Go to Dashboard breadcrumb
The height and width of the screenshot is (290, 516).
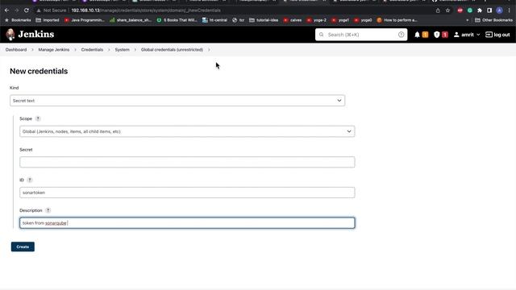(x=16, y=50)
